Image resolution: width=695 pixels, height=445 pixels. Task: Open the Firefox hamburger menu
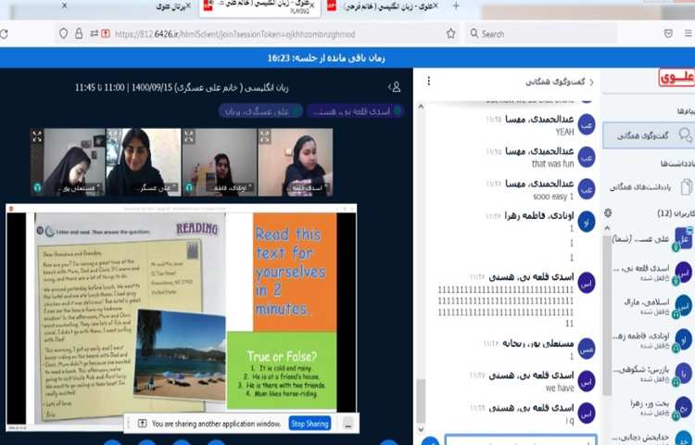pos(689,33)
